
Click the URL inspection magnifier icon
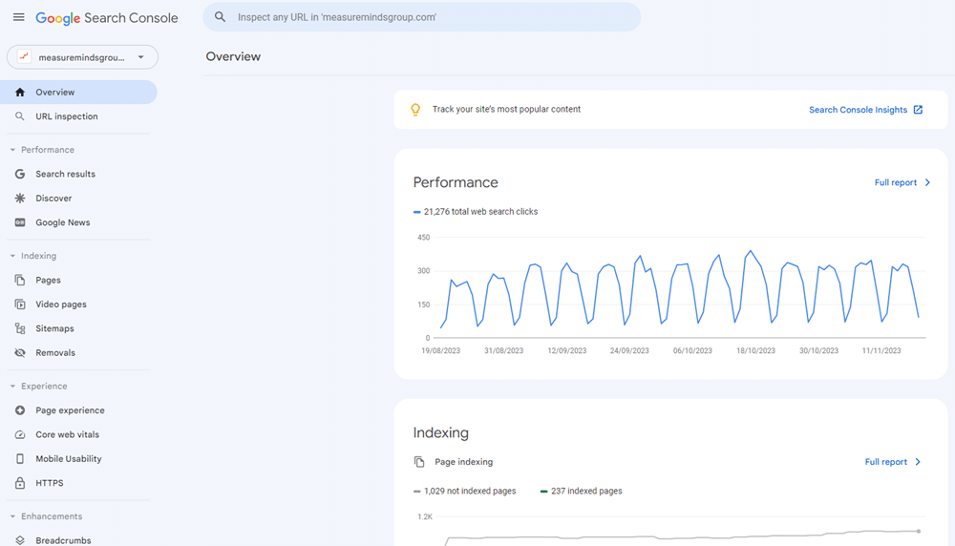coord(20,116)
